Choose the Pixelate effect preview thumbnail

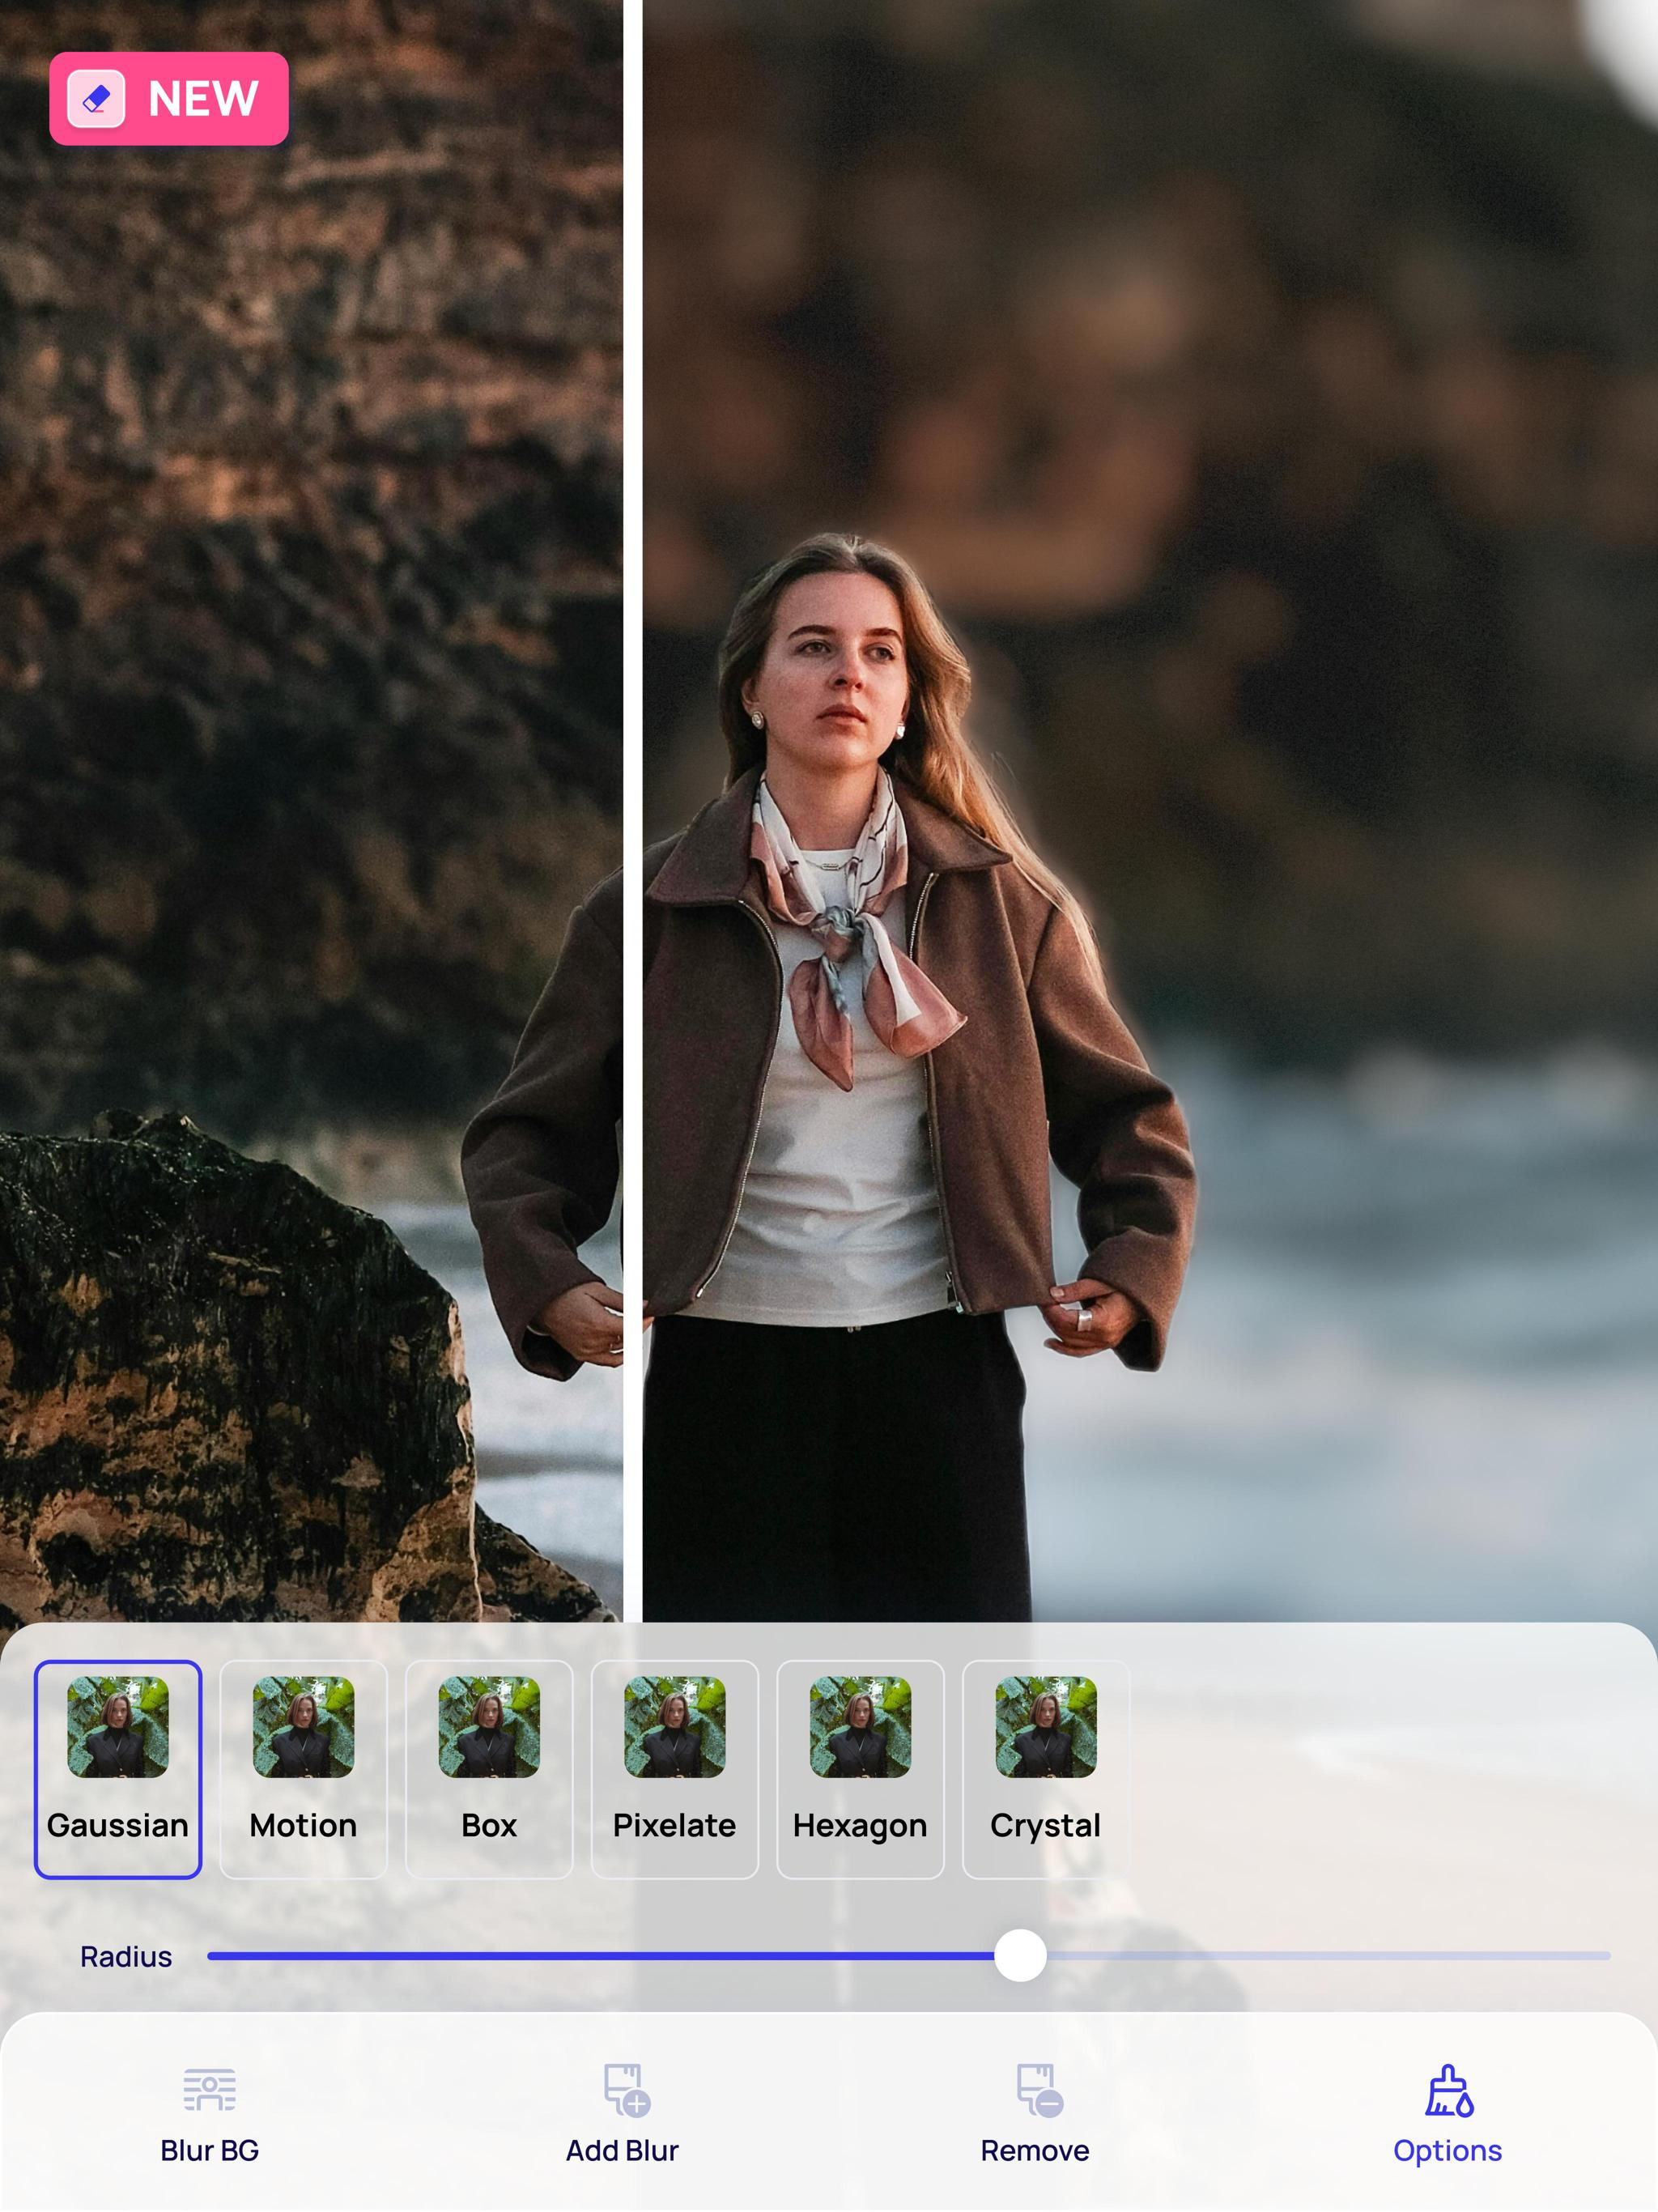675,1727
